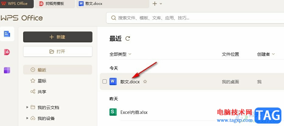The image size is (284, 126).
Task: Click the 文件位置 column header
Action: pyautogui.click(x=230, y=54)
